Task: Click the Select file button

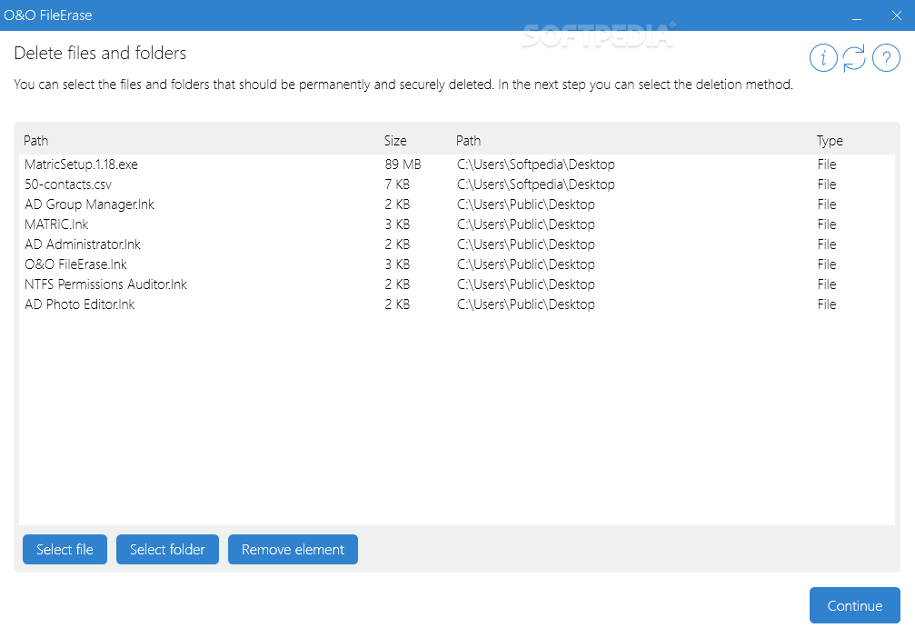Action: (x=65, y=549)
